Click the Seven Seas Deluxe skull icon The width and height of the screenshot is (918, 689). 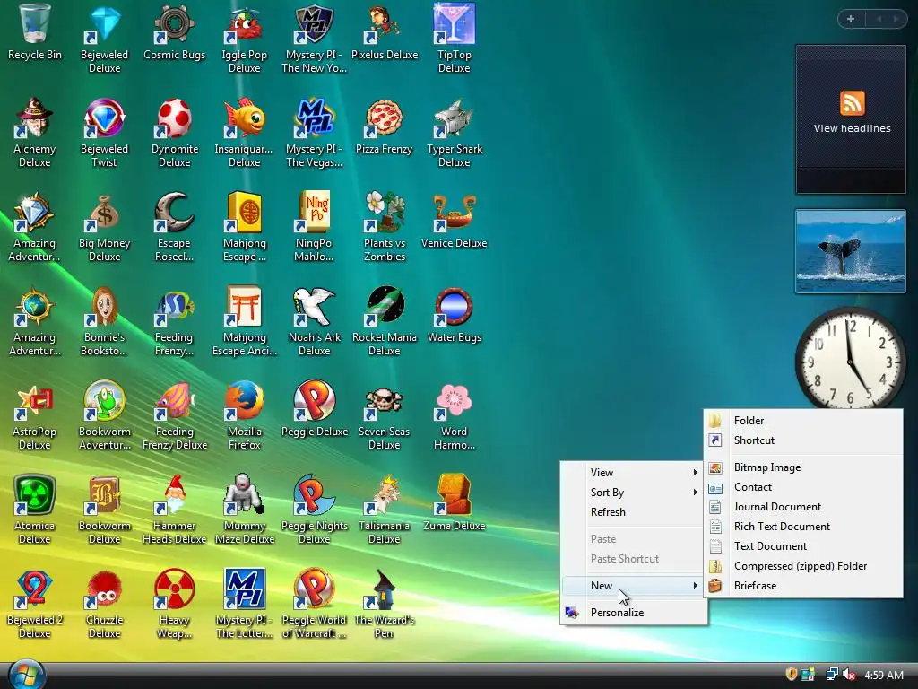pos(384,401)
